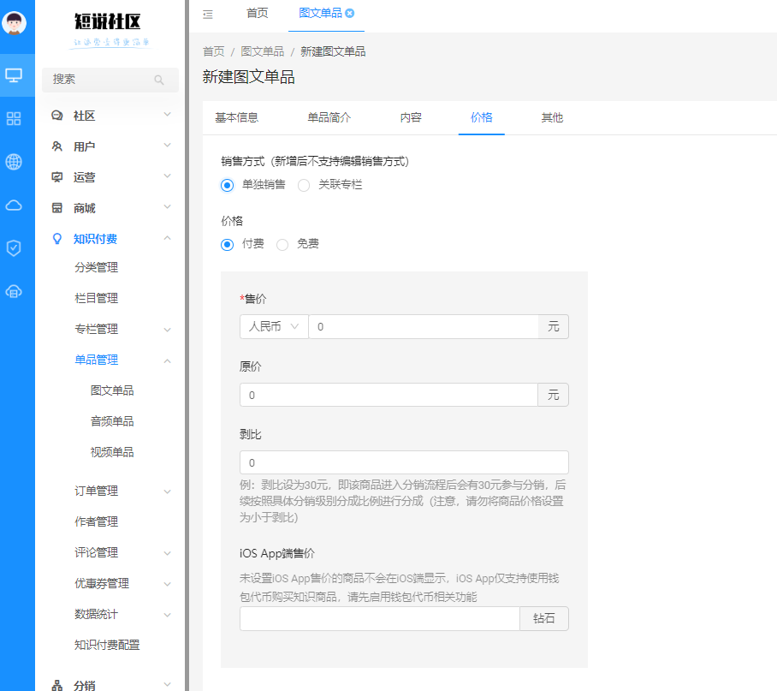Open the cloud icon in blue rail
This screenshot has width=777, height=691.
pyautogui.click(x=14, y=206)
